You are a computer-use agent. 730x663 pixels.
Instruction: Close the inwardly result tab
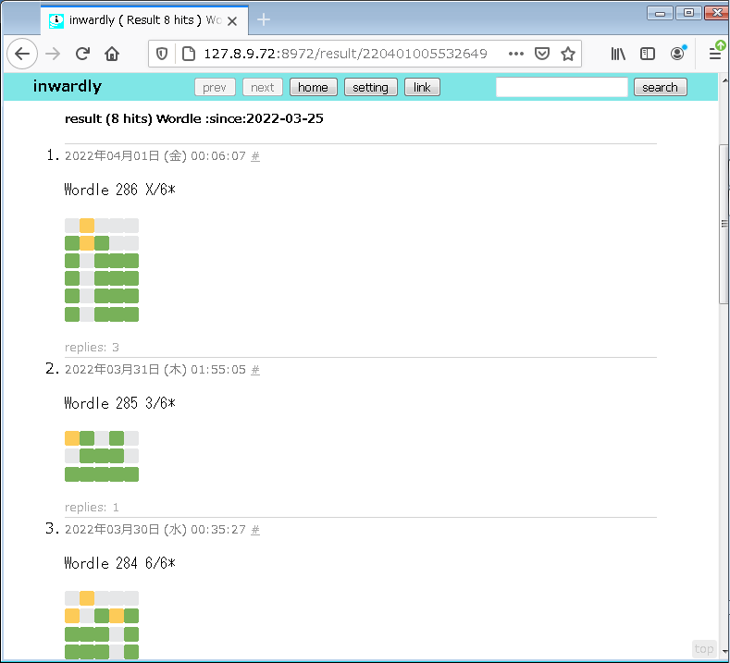point(232,21)
